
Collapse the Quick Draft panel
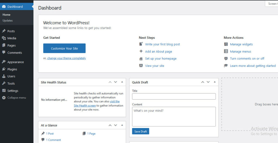[214, 82]
